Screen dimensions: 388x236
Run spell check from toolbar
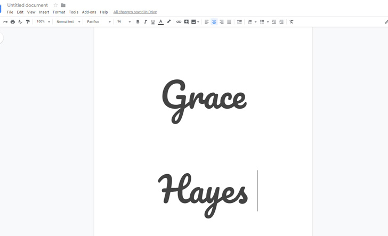(x=20, y=22)
